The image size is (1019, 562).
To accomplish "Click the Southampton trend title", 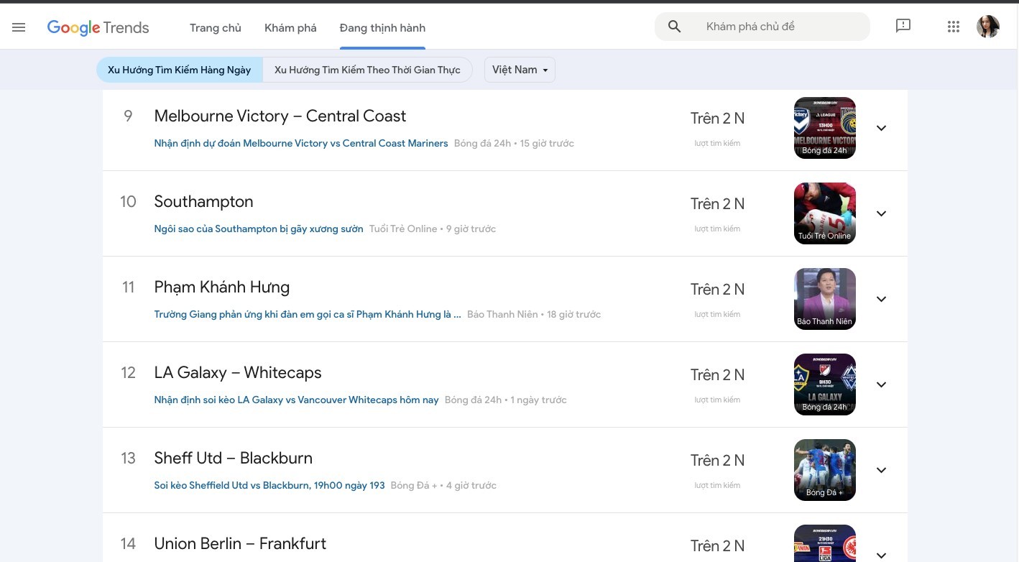I will (204, 202).
